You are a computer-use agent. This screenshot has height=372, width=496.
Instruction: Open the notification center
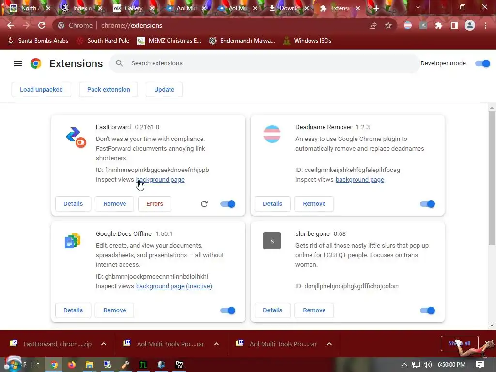point(480,365)
